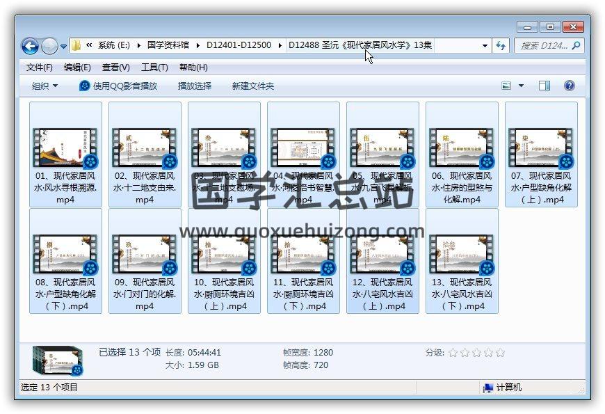Select the 国学资料馆 breadcrumb

point(168,45)
